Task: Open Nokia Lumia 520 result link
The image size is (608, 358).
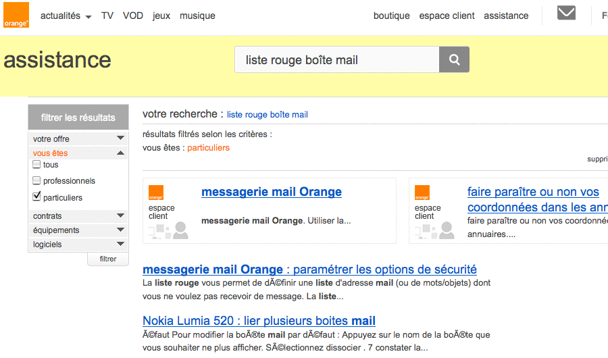Action: tap(259, 321)
